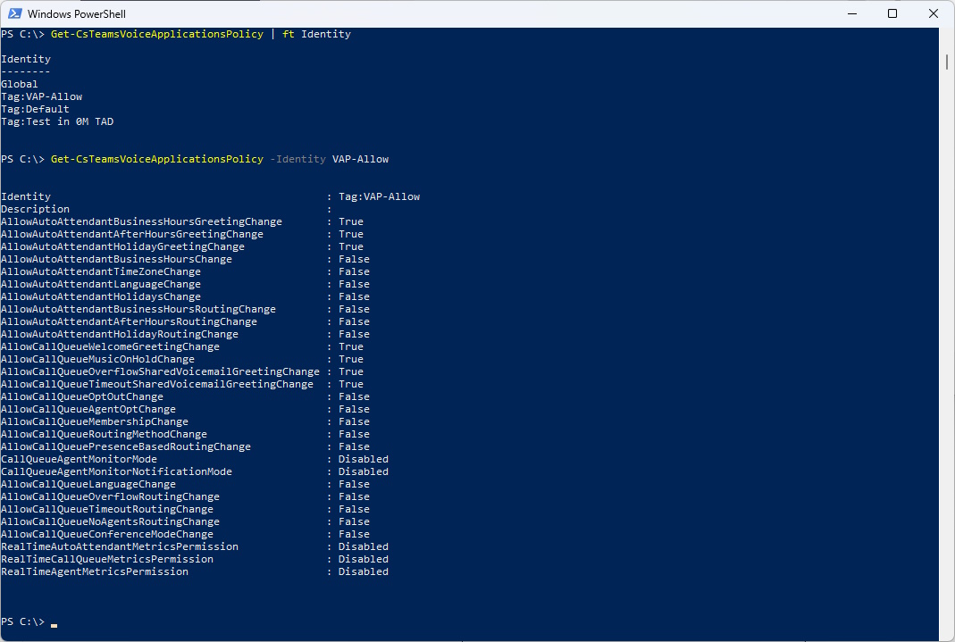
Task: Click 'AllowAutoAttendantTimeZoneChange' property name
Action: 100,271
